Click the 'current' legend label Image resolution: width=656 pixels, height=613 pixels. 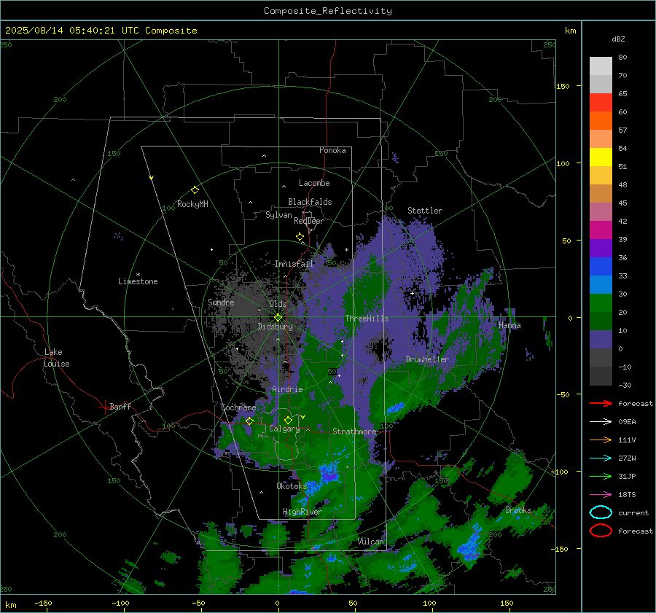pyautogui.click(x=633, y=512)
